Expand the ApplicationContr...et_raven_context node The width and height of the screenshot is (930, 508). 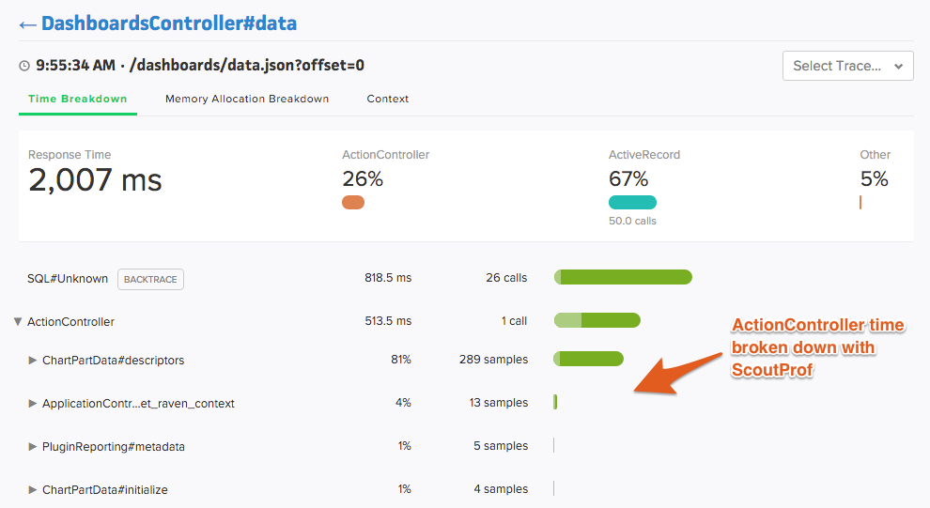click(33, 403)
